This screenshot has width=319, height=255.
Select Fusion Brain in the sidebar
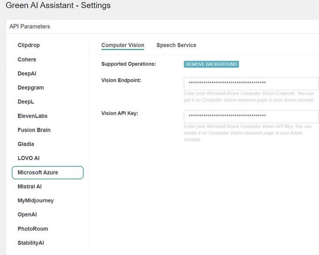point(34,130)
